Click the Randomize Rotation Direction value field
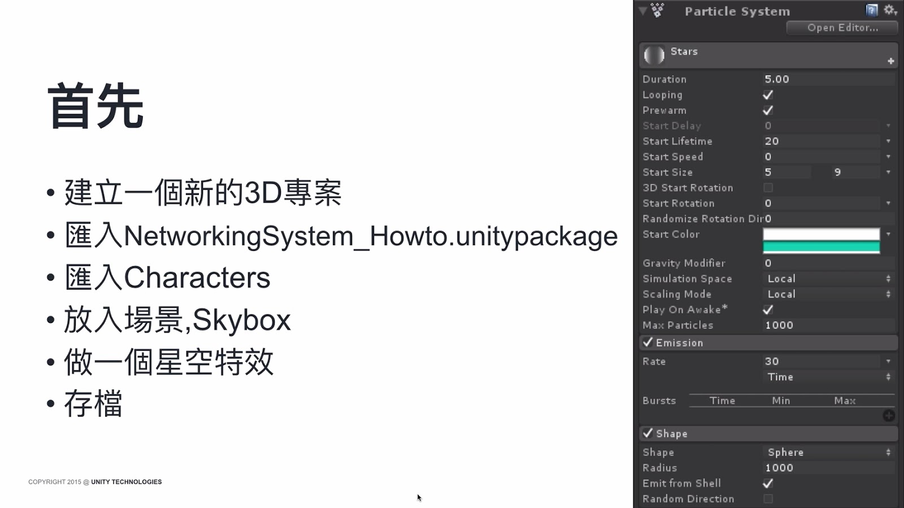The image size is (904, 508). pos(829,218)
